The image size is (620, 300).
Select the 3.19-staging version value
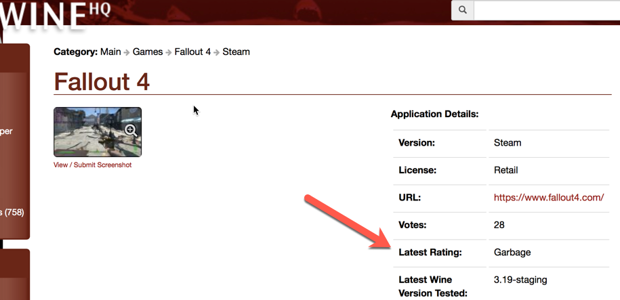click(x=520, y=280)
